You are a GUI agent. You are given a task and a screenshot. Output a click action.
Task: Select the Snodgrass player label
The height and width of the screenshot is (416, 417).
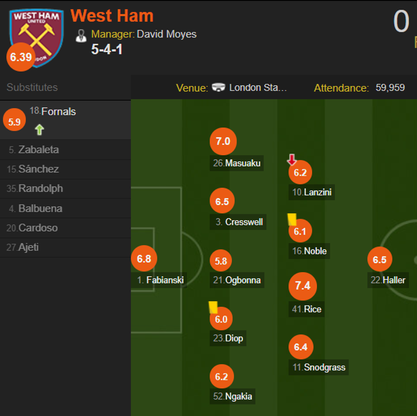(x=320, y=367)
